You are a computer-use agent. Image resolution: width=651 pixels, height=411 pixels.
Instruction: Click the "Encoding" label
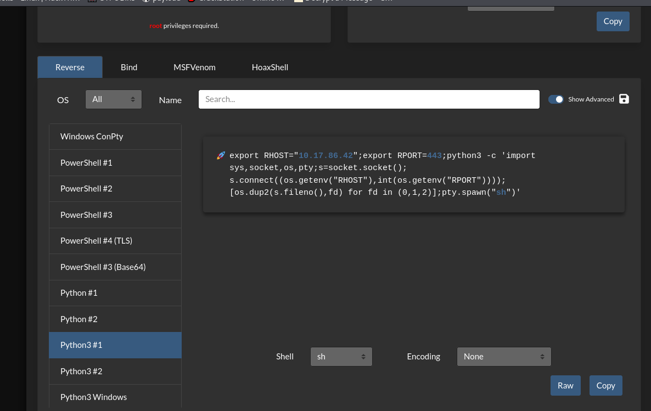click(x=424, y=357)
